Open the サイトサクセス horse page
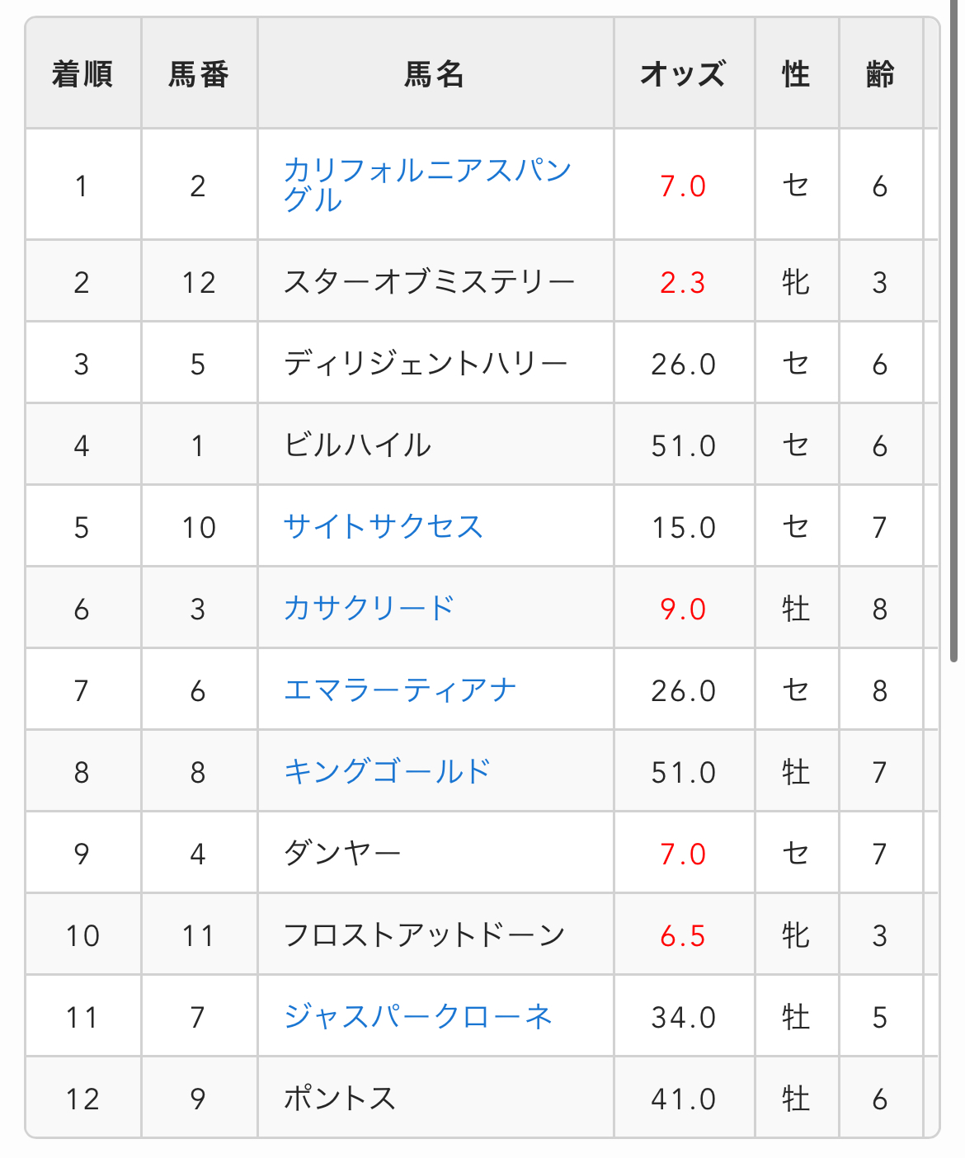 383,526
